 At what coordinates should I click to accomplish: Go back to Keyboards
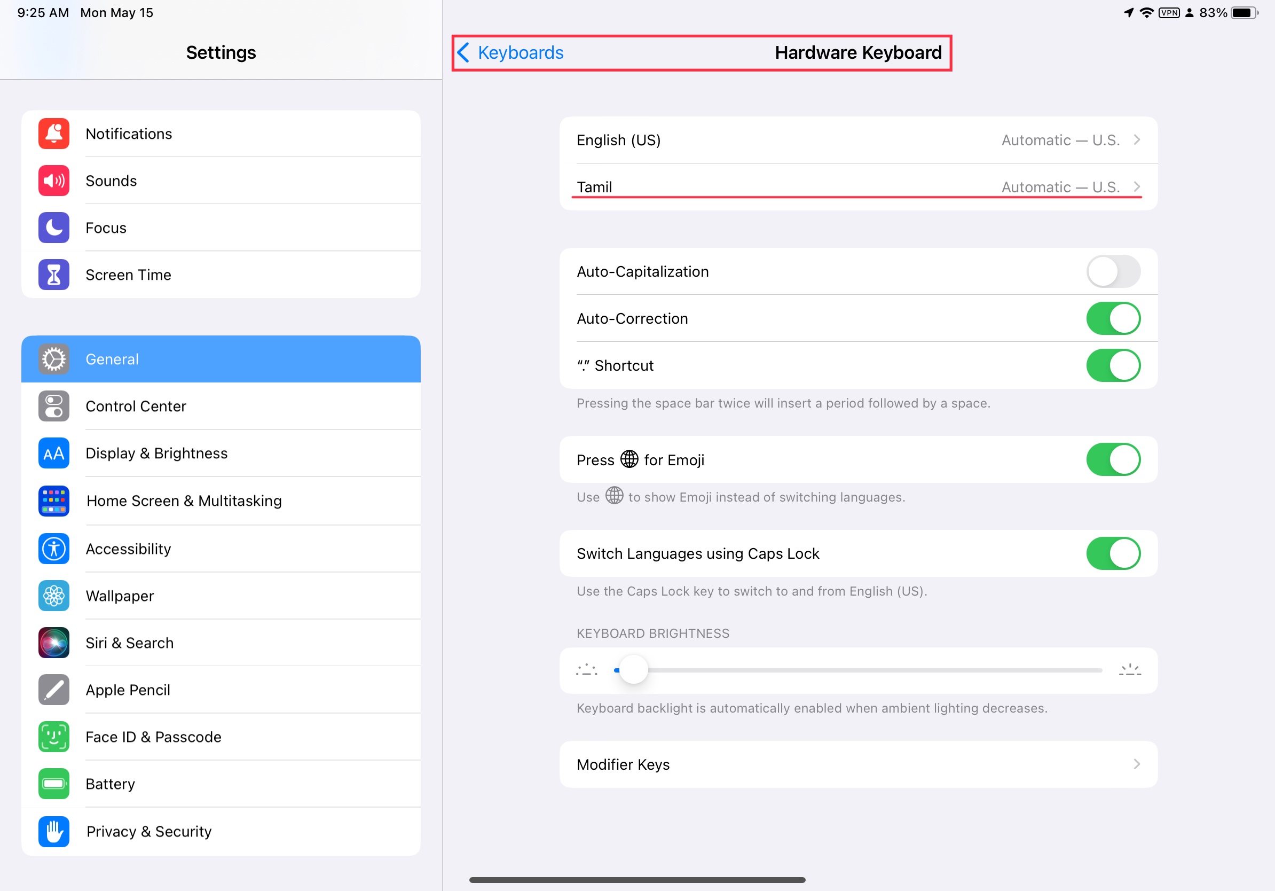(x=510, y=53)
